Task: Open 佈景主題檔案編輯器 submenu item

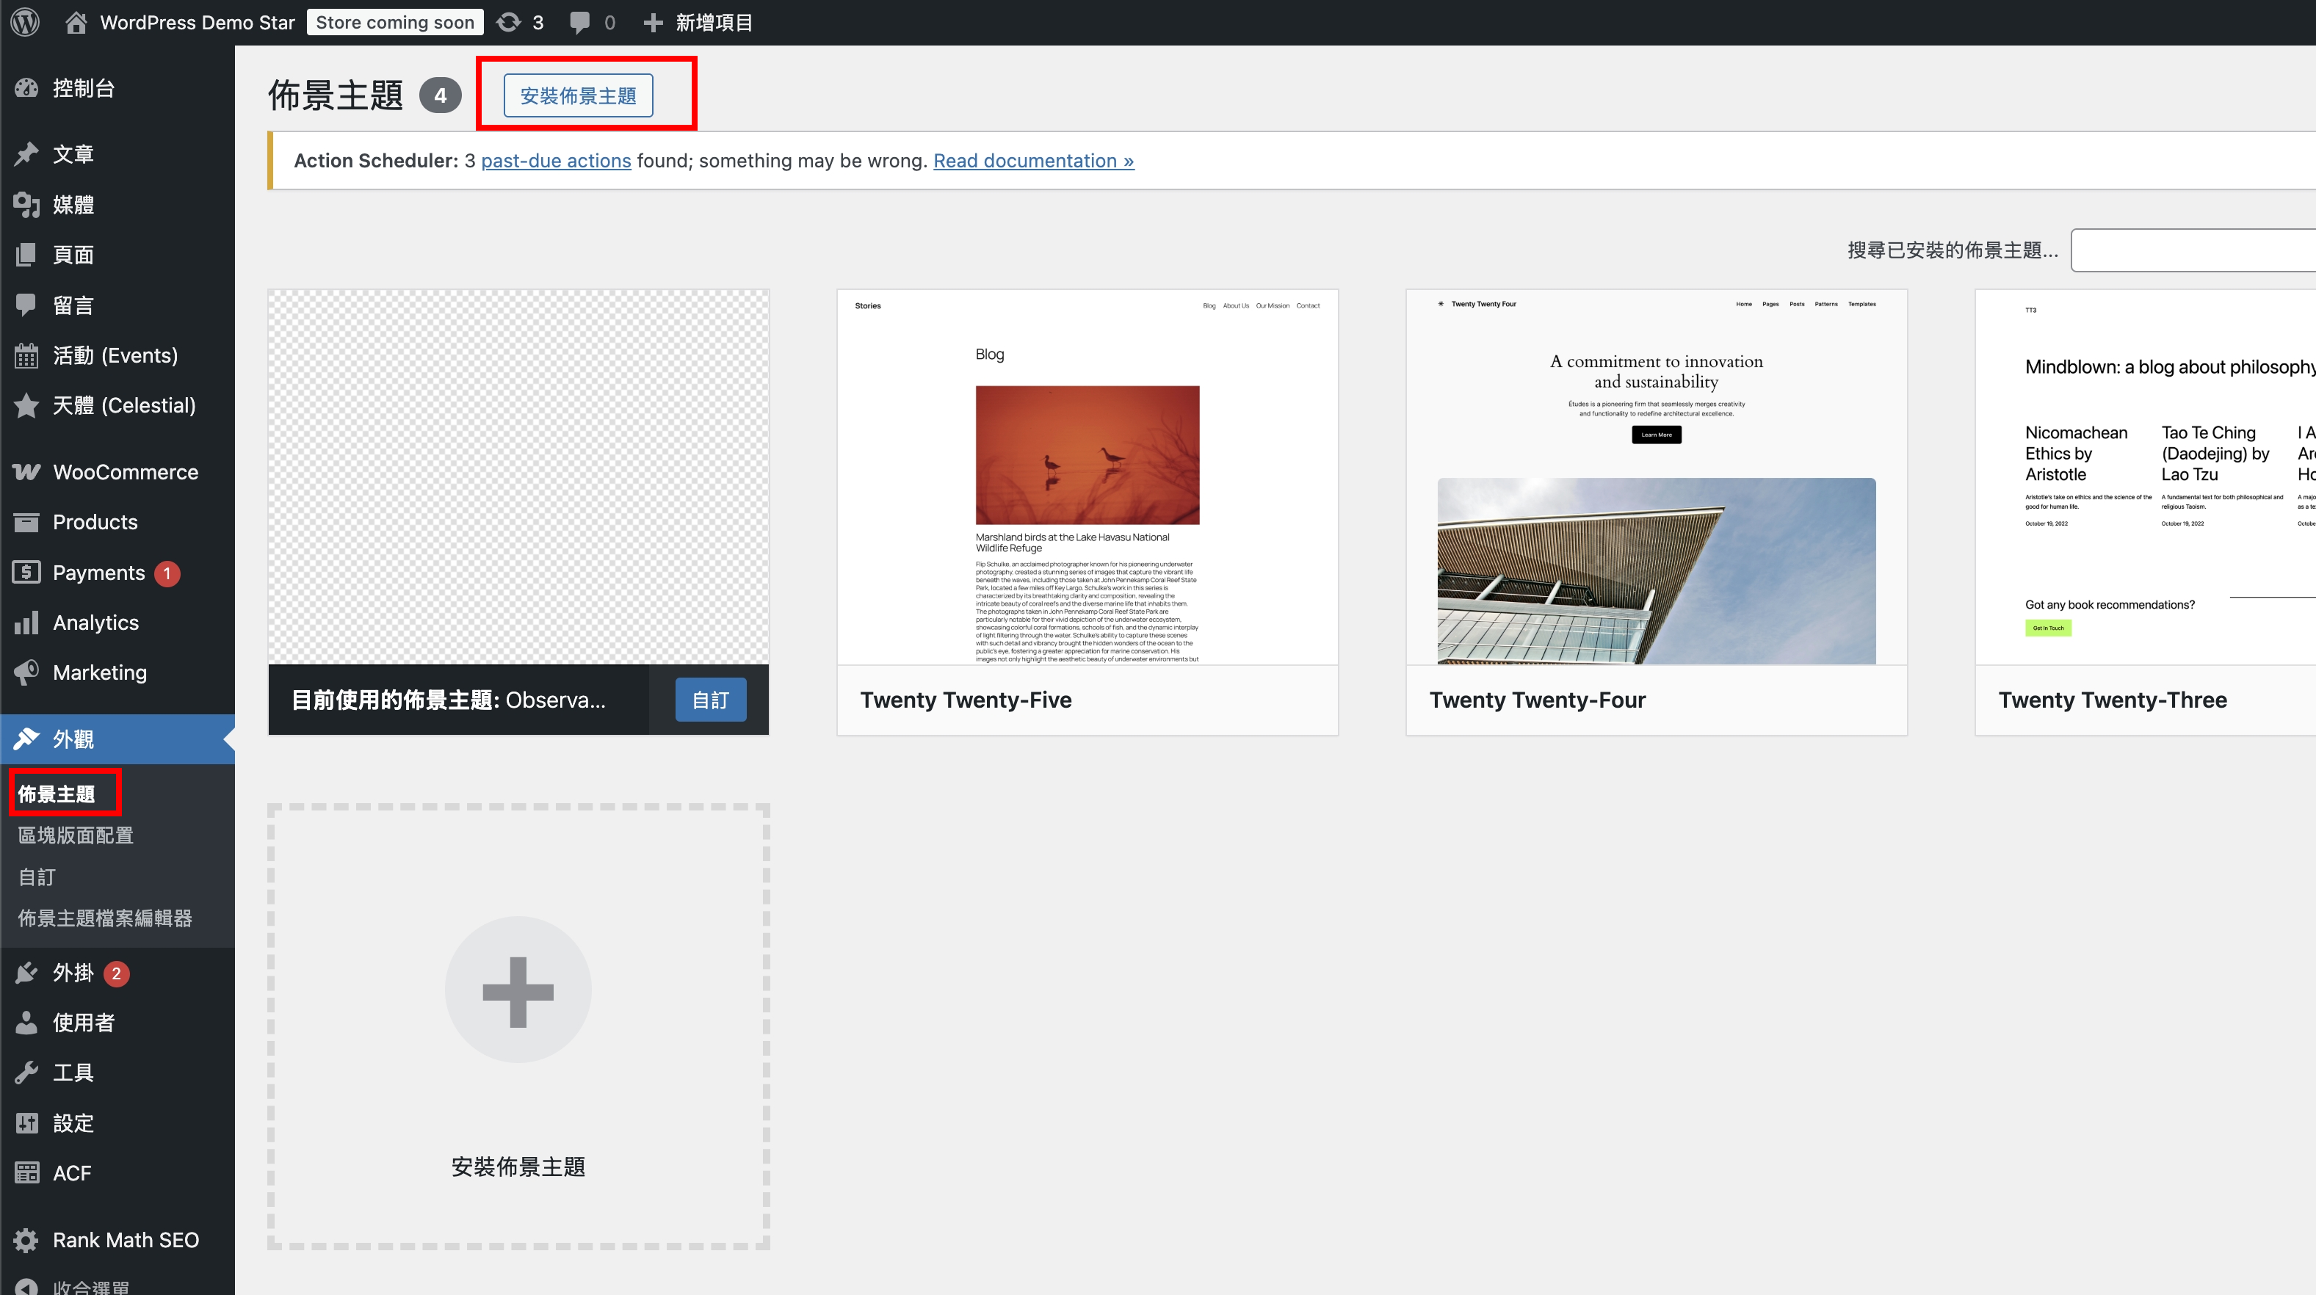Action: coord(105,918)
